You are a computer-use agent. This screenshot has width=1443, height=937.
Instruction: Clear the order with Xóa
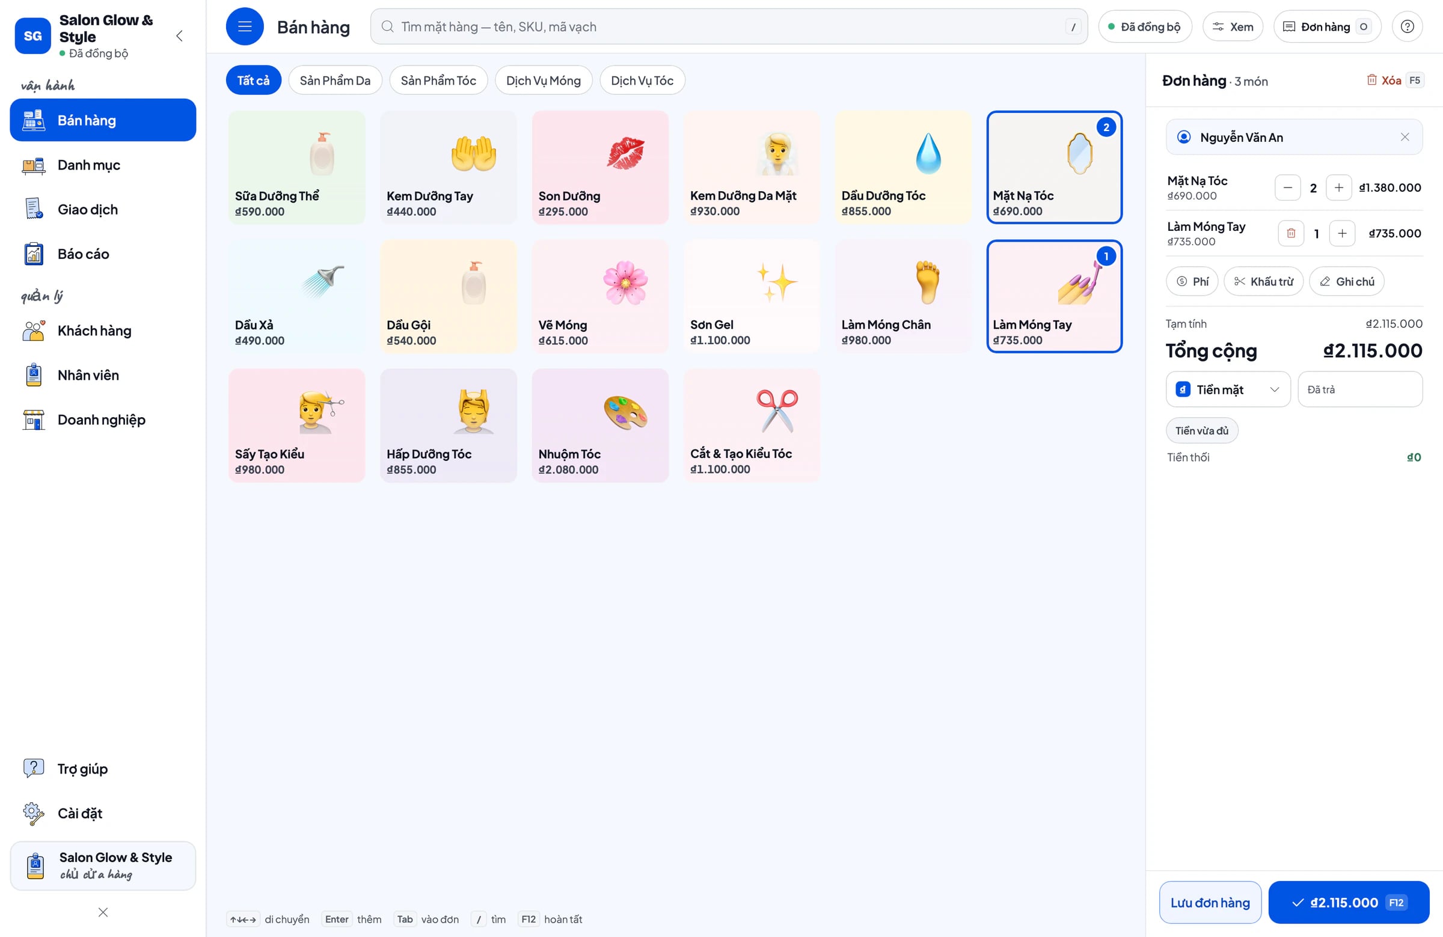(1394, 80)
